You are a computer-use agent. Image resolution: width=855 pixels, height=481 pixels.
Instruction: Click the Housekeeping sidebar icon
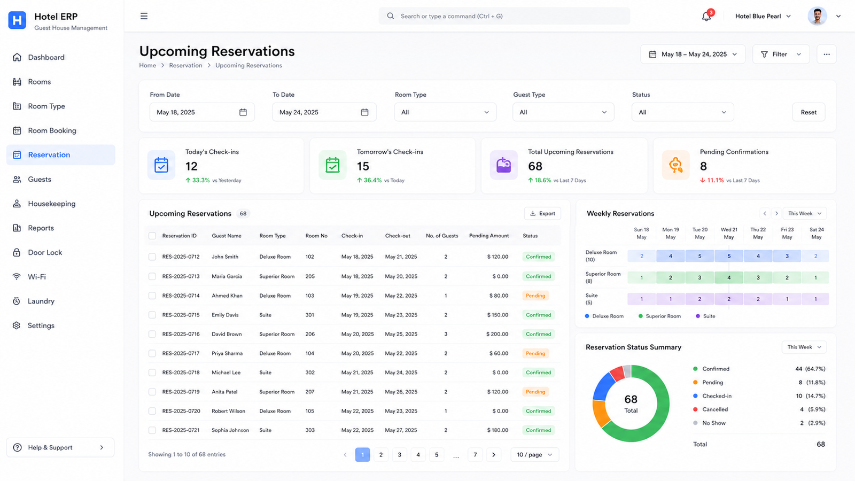(17, 204)
